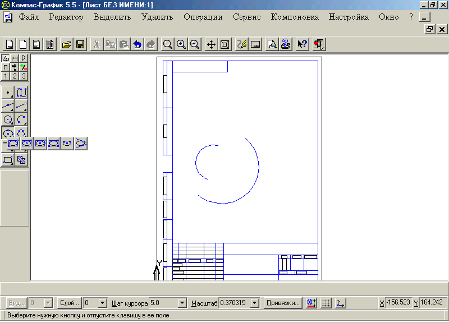Open the ? help menu
The height and width of the screenshot is (323, 449).
[x=411, y=17]
